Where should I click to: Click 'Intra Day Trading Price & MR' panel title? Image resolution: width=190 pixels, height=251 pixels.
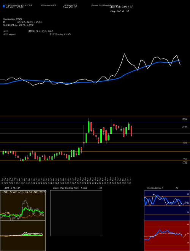click(70, 188)
